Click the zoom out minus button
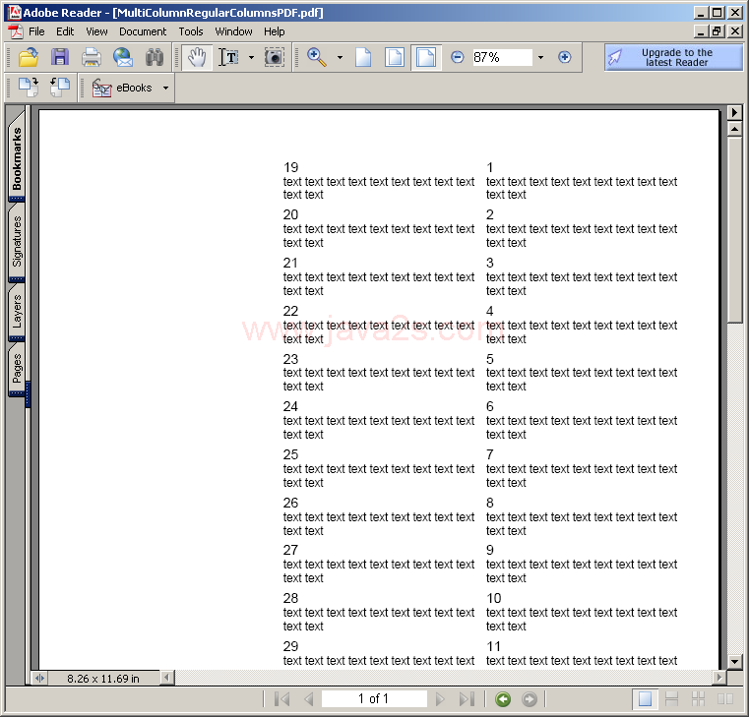Screen dimensions: 749x717 (457, 57)
